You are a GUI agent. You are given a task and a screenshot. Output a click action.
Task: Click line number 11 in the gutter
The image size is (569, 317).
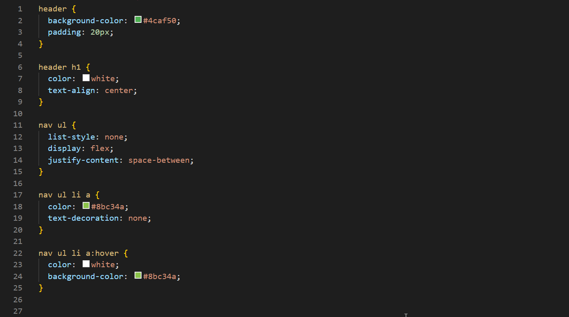pos(18,125)
